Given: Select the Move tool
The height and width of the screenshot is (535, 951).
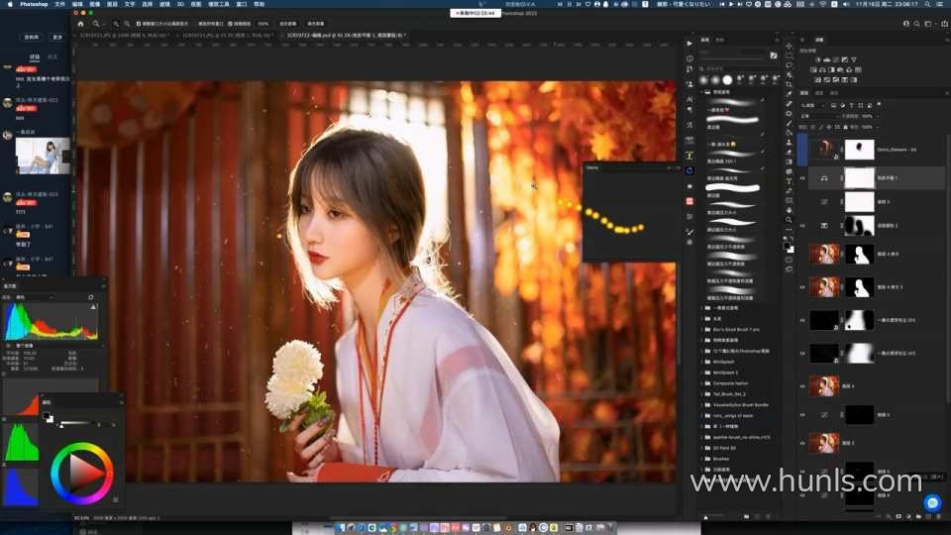Looking at the screenshot, I should pos(789,46).
